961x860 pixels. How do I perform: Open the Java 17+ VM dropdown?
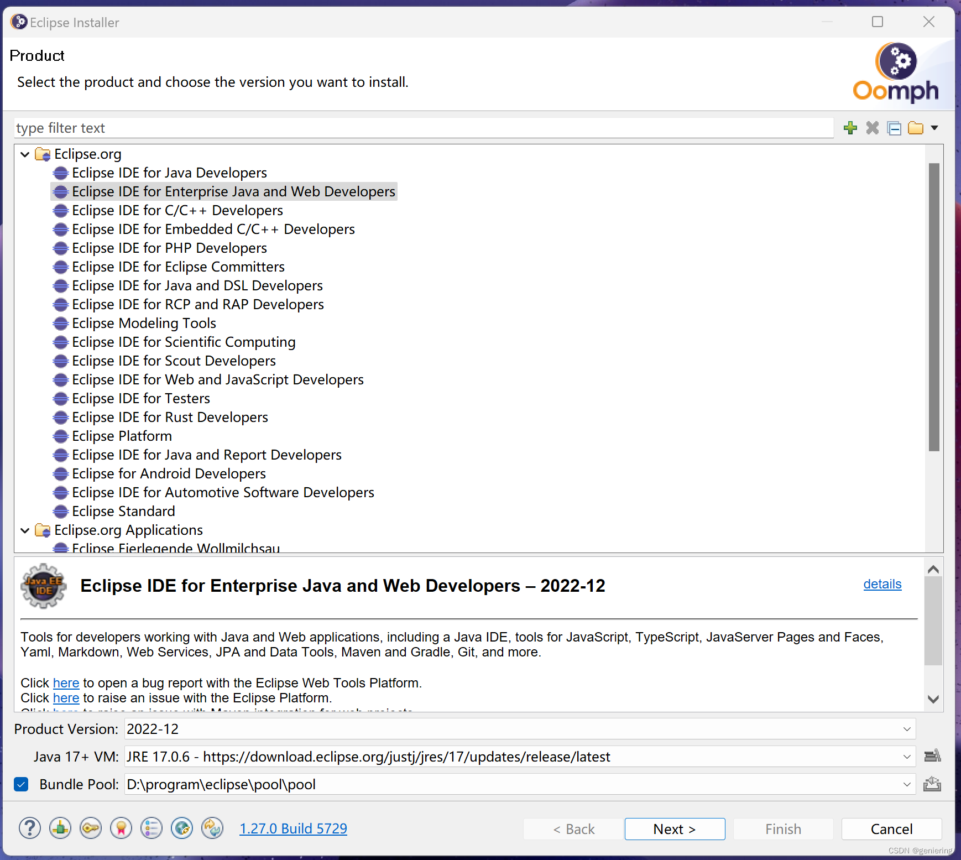(907, 757)
